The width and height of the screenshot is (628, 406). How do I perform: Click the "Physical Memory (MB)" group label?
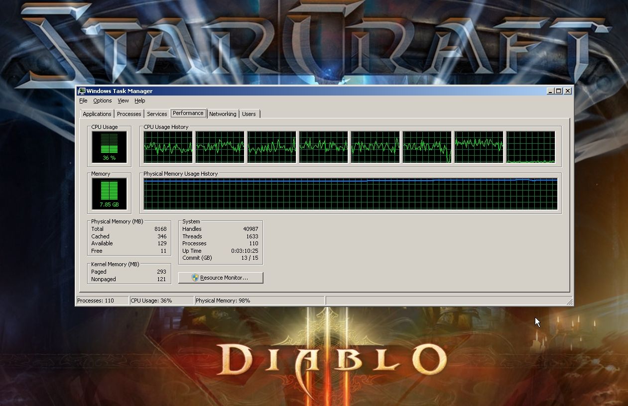click(x=118, y=221)
